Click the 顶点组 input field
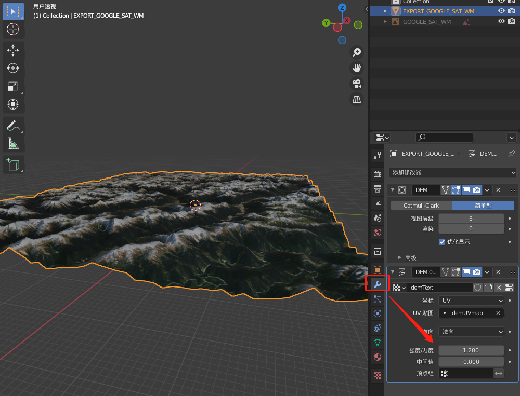Screen dimensions: 520x396 tap(466, 373)
